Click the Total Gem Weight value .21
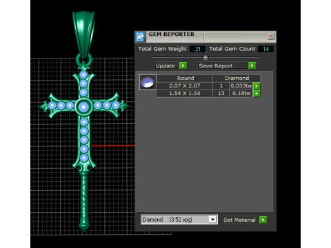This screenshot has width=331, height=248. 197,49
